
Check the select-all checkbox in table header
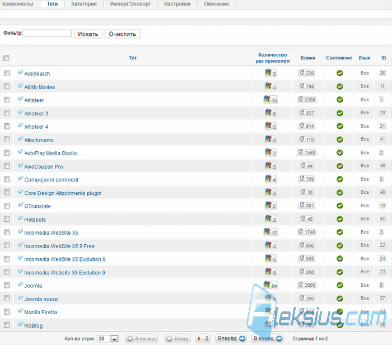click(x=7, y=58)
